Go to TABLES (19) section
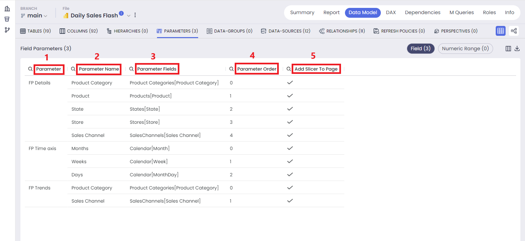The height and width of the screenshot is (241, 525). pos(36,31)
